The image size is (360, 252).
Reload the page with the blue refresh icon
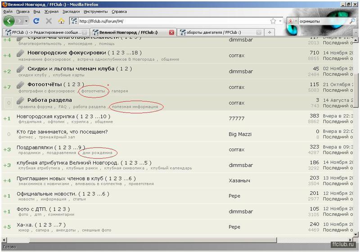pyautogui.click(x=36, y=21)
